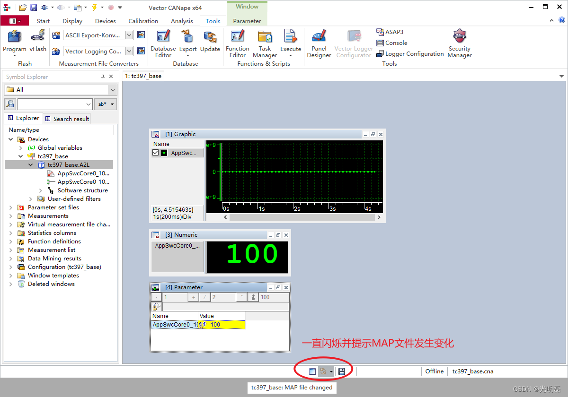Click the red stop measurement icon
The image size is (568, 397).
[111, 8]
